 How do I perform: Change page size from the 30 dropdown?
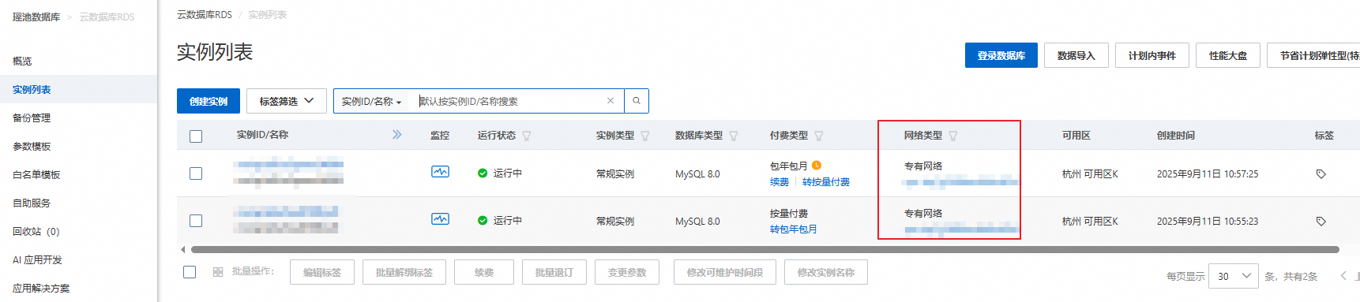click(1234, 276)
